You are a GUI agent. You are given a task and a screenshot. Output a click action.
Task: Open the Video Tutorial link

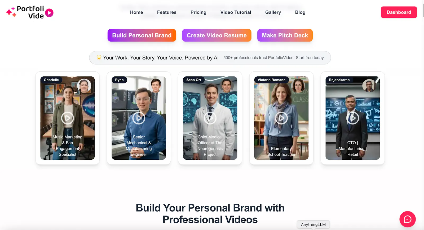236,12
